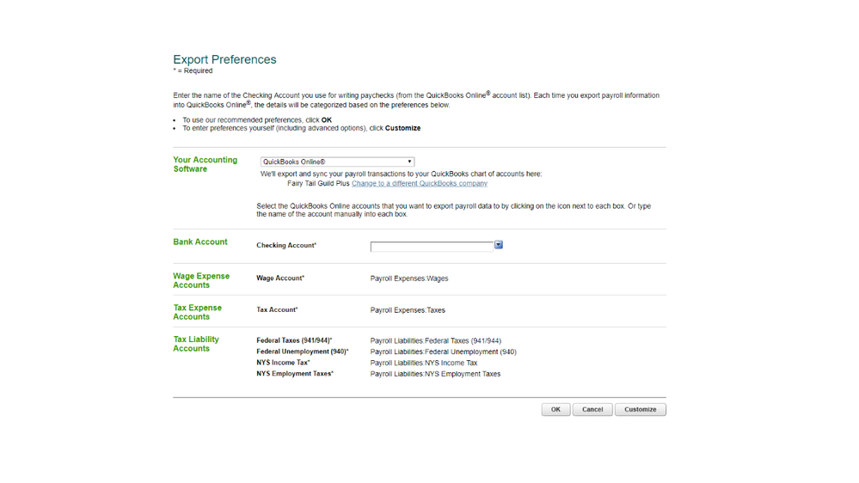This screenshot has width=859, height=483.
Task: Click the Tax Expense Accounts section heading
Action: 197,312
